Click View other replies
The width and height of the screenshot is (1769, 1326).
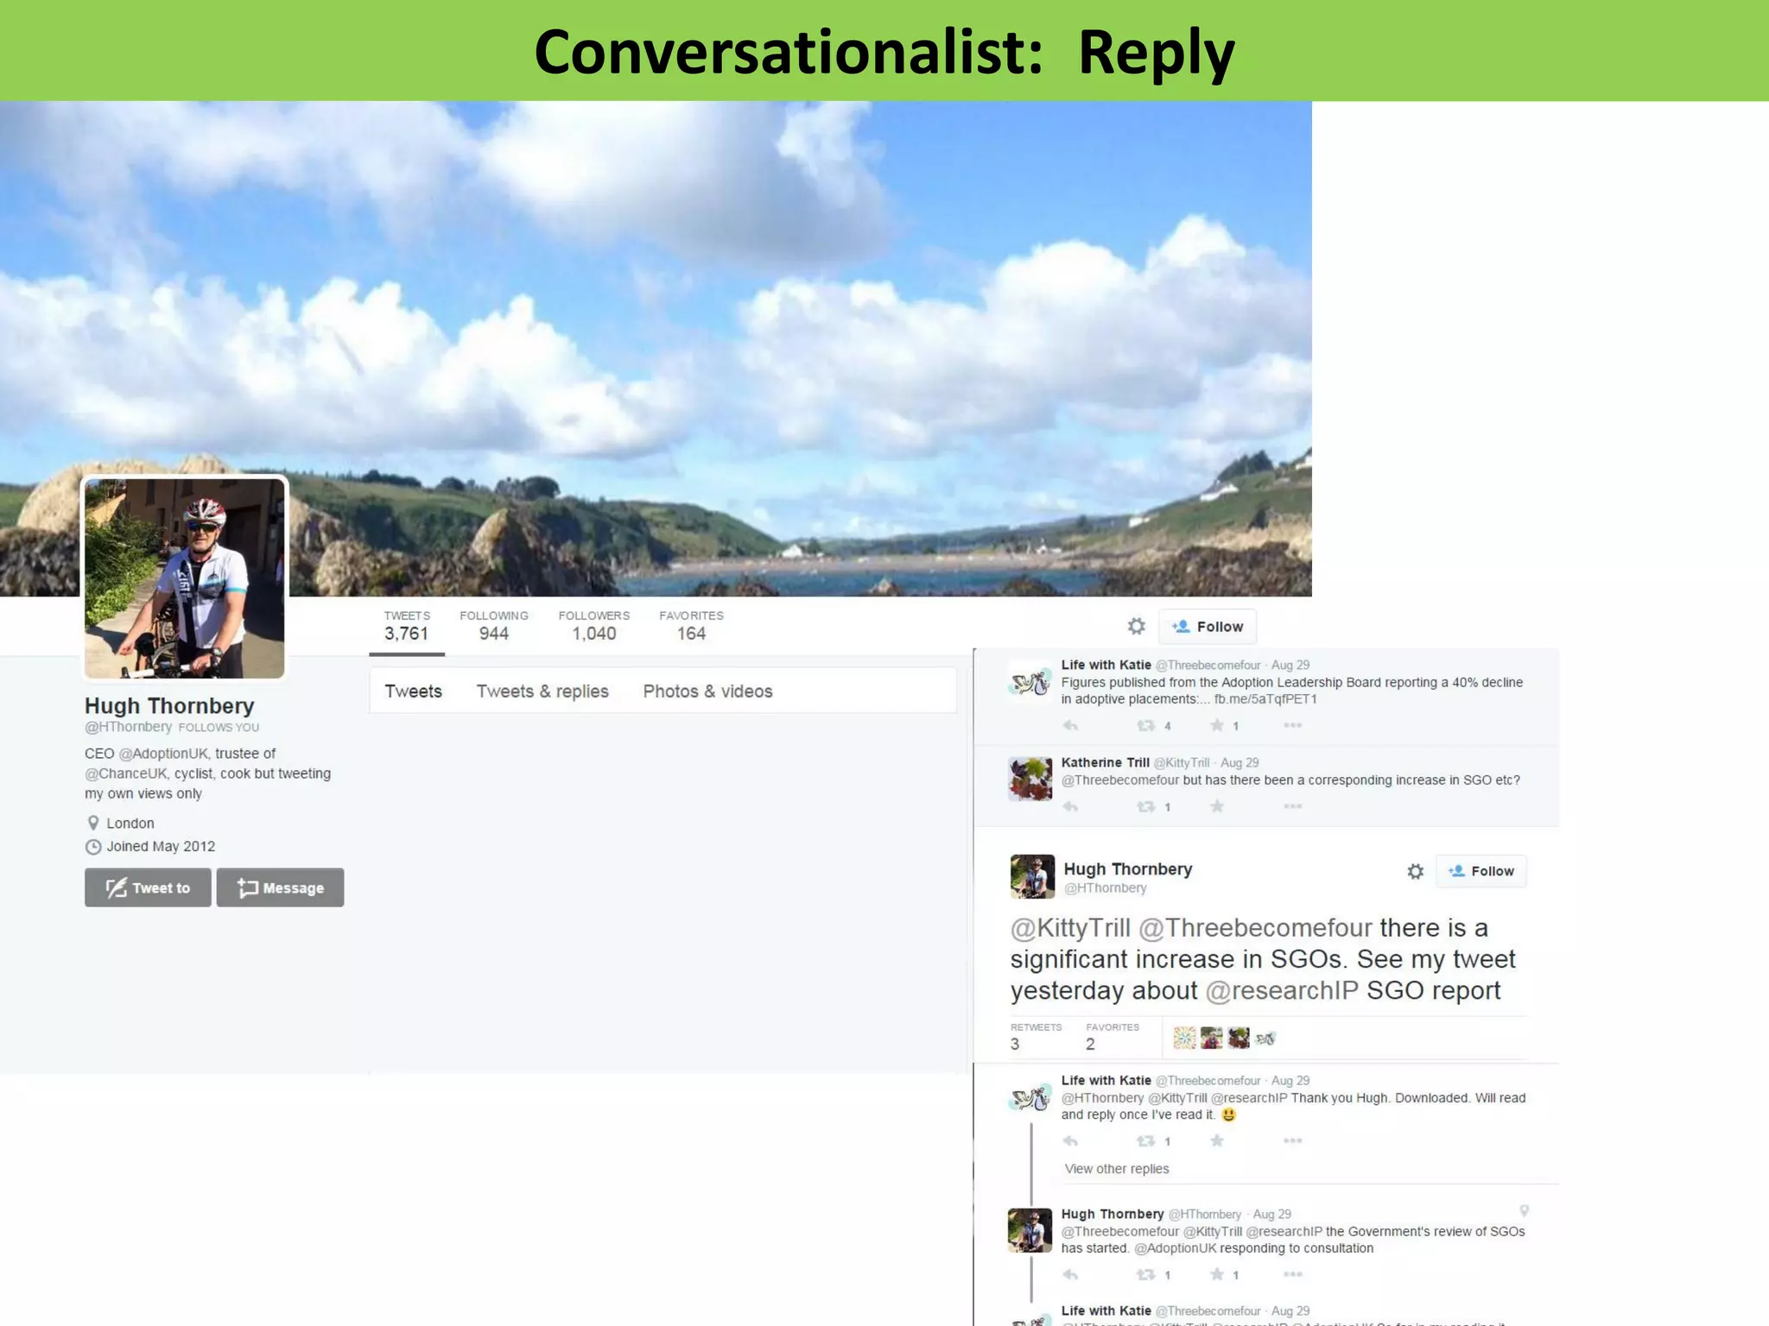[x=1116, y=1169]
